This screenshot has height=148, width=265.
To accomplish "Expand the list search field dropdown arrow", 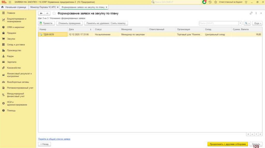I will coord(240,23).
